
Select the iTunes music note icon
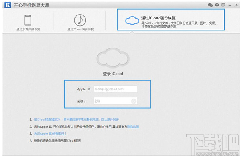pos(80,20)
